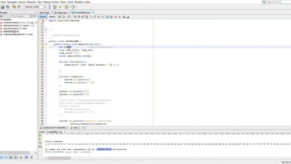
Task: Close the Navigator panel tab
Action: tap(10, 12)
